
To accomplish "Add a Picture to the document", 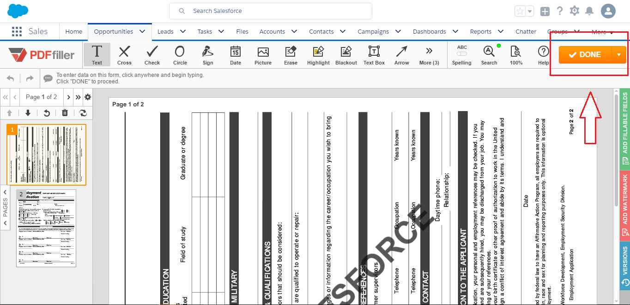I will (x=263, y=54).
